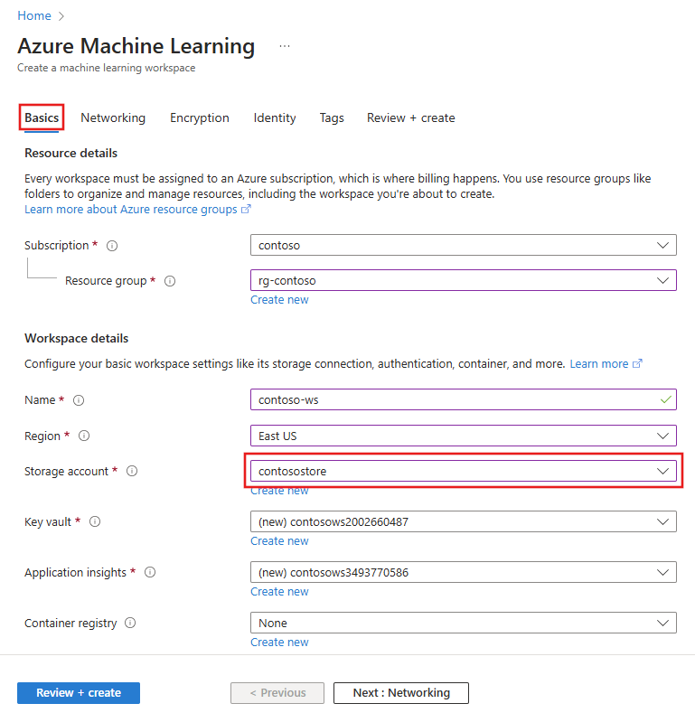The image size is (695, 713).
Task: Switch to the Basics tab
Action: click(x=42, y=117)
